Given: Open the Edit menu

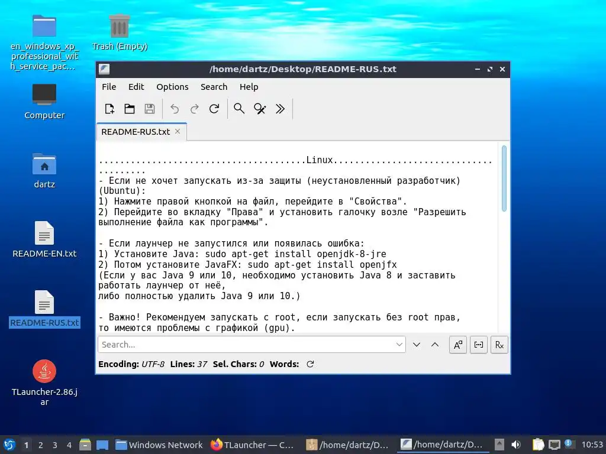Looking at the screenshot, I should coord(136,87).
